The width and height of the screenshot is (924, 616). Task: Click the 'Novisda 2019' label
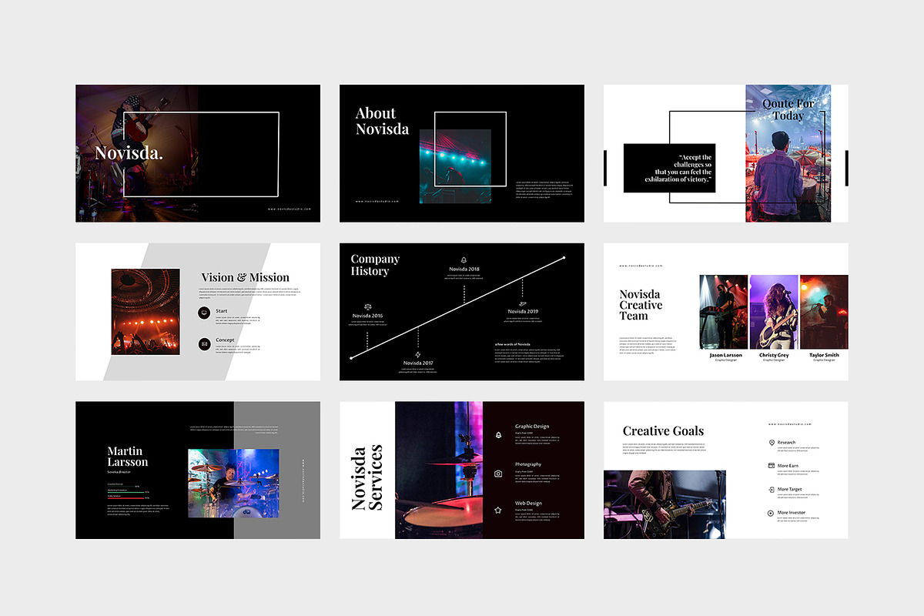tap(523, 311)
